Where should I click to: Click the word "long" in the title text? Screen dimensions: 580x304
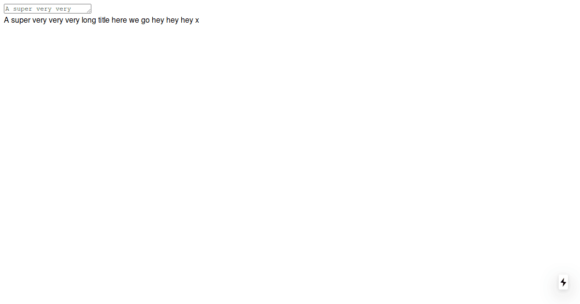click(x=89, y=20)
